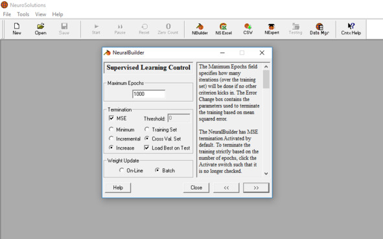This screenshot has width=383, height=239.
Task: Go to next panel with >> button
Action: click(256, 188)
